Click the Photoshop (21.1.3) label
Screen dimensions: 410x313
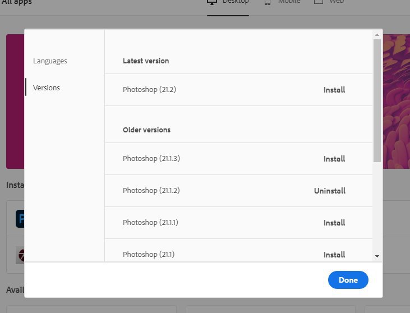click(151, 158)
